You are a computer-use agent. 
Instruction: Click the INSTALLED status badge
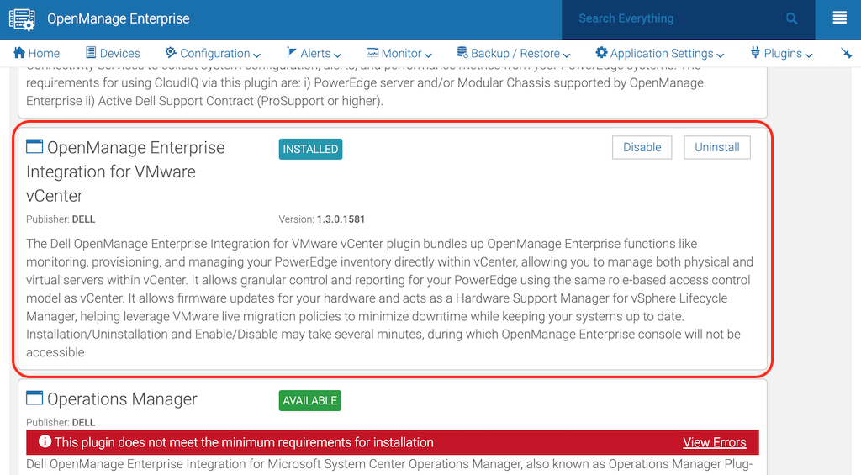point(310,149)
